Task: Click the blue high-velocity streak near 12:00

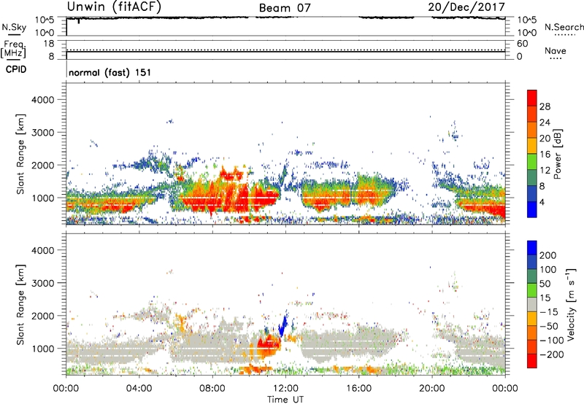Action: (x=284, y=325)
